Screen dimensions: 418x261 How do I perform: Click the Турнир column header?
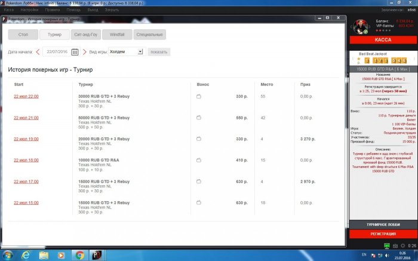85,85
